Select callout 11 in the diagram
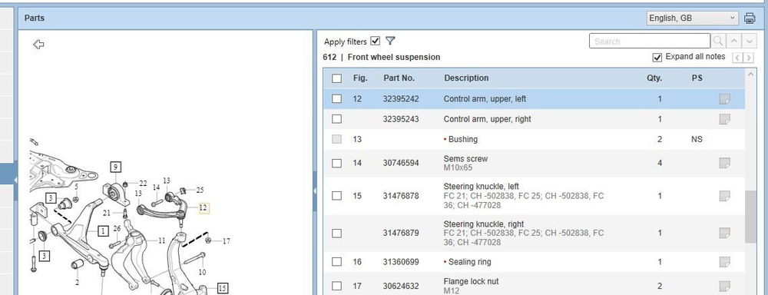The height and width of the screenshot is (295, 768). [161, 240]
